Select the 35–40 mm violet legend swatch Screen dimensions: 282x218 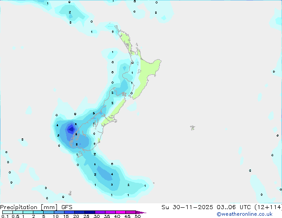pyautogui.click(x=110, y=212)
